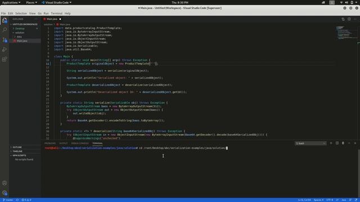This screenshot has height=202, width=360.
Task: Open the volume icon in top bar
Action: (346, 2)
